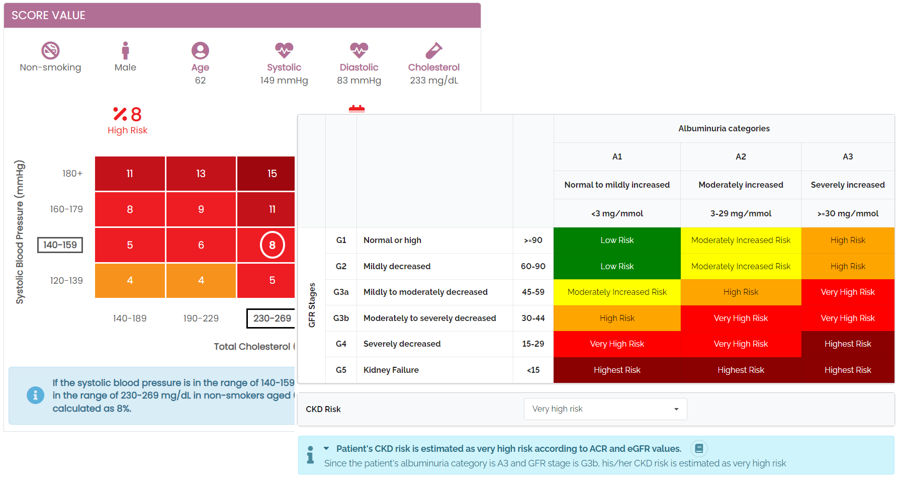This screenshot has width=901, height=479.
Task: Select Very High Risk cell for G3b A3
Action: [847, 318]
